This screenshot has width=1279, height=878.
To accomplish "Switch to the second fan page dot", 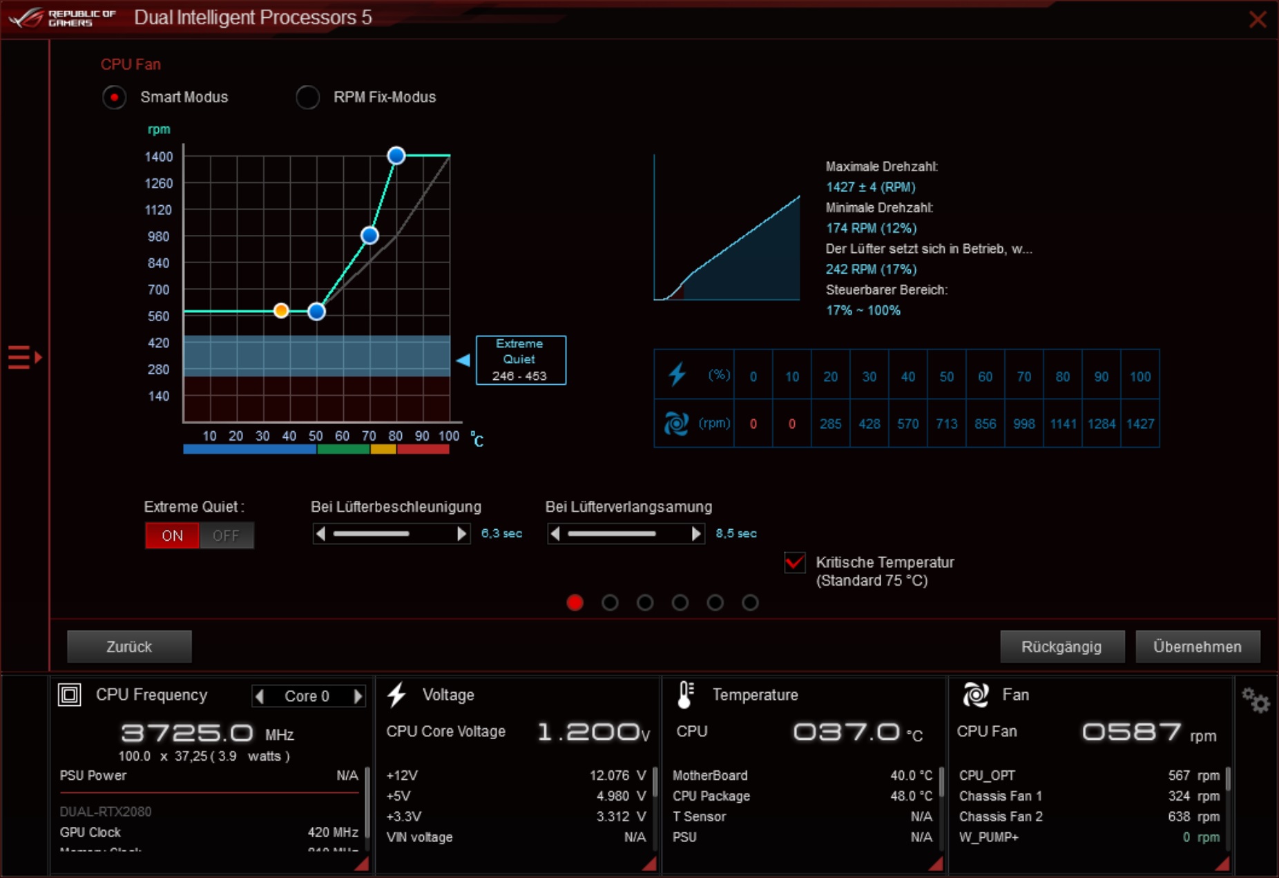I will pos(610,603).
